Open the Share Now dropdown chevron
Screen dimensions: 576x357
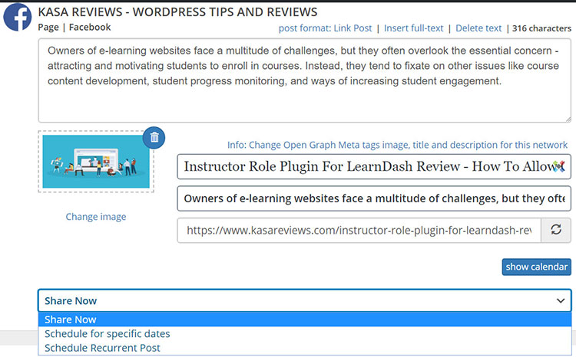[x=560, y=300]
